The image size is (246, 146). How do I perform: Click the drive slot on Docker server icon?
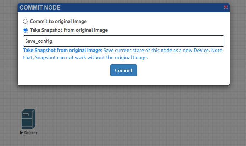(x=26, y=115)
